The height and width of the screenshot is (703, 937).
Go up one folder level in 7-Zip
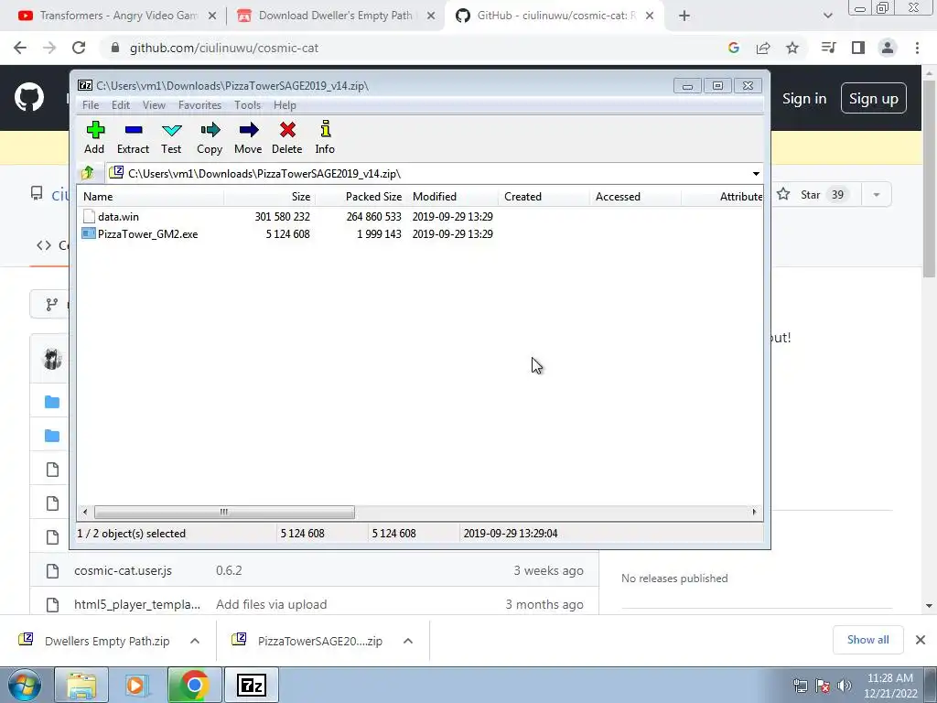pos(88,173)
